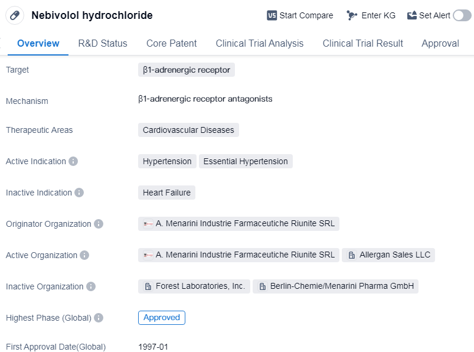
Task: Switch to the R&D Status tab
Action: point(103,43)
